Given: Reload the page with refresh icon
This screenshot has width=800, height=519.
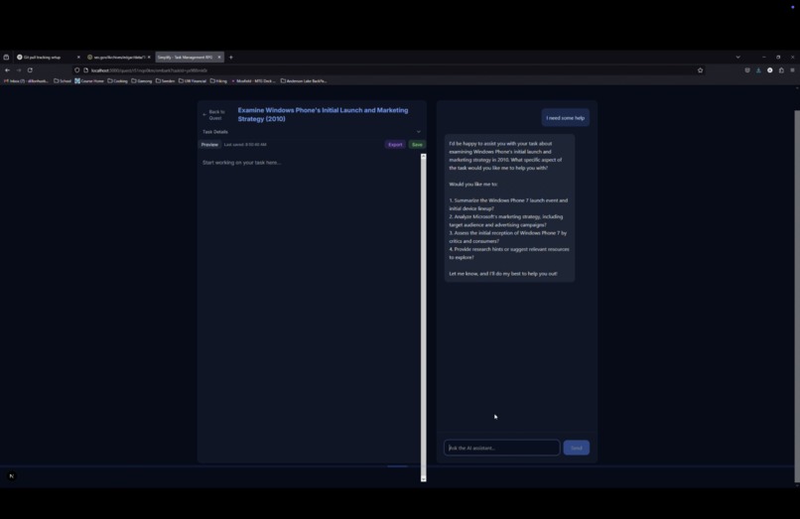Looking at the screenshot, I should 30,70.
